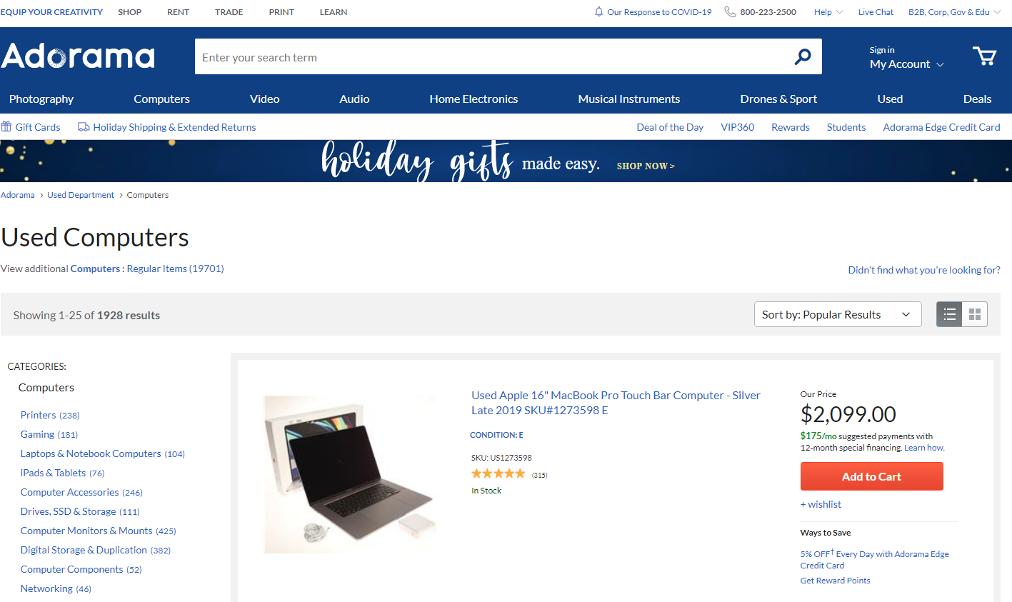Click the Adorama logo

[78, 56]
